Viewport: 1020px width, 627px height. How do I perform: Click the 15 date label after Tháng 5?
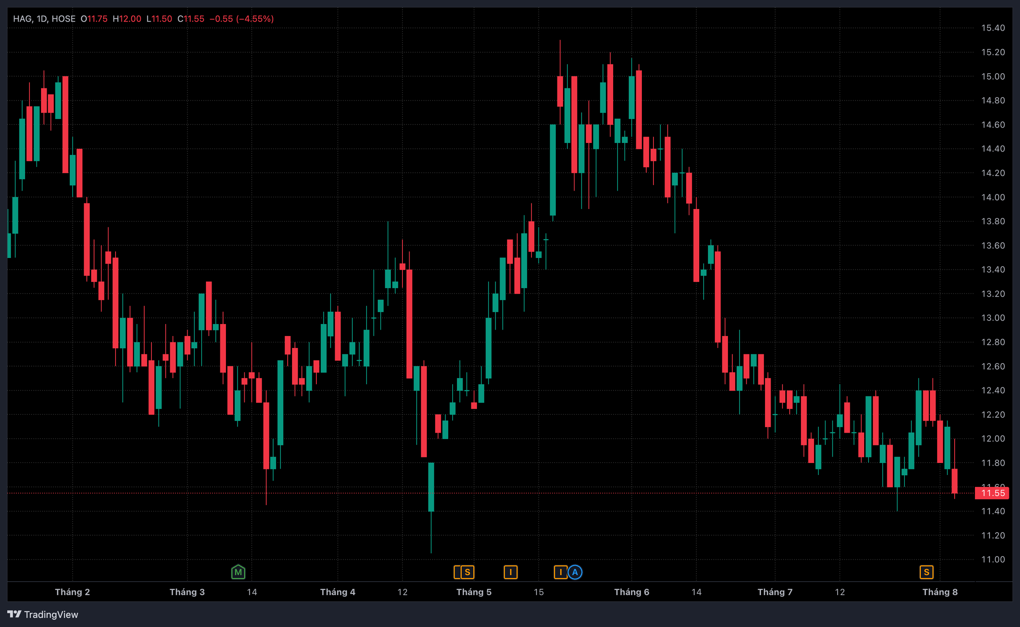539,592
